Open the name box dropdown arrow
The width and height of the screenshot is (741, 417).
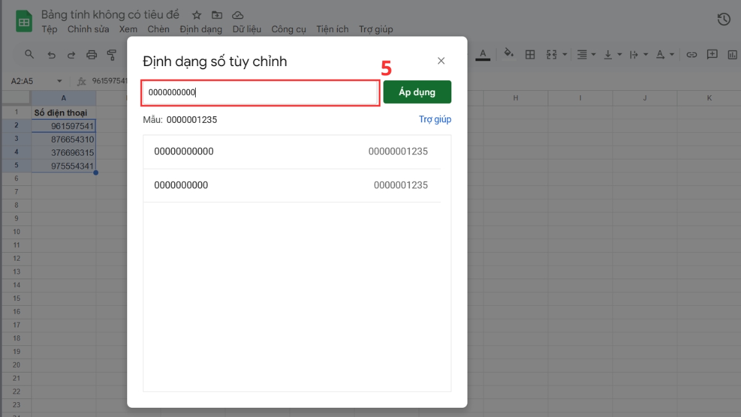pyautogui.click(x=60, y=81)
